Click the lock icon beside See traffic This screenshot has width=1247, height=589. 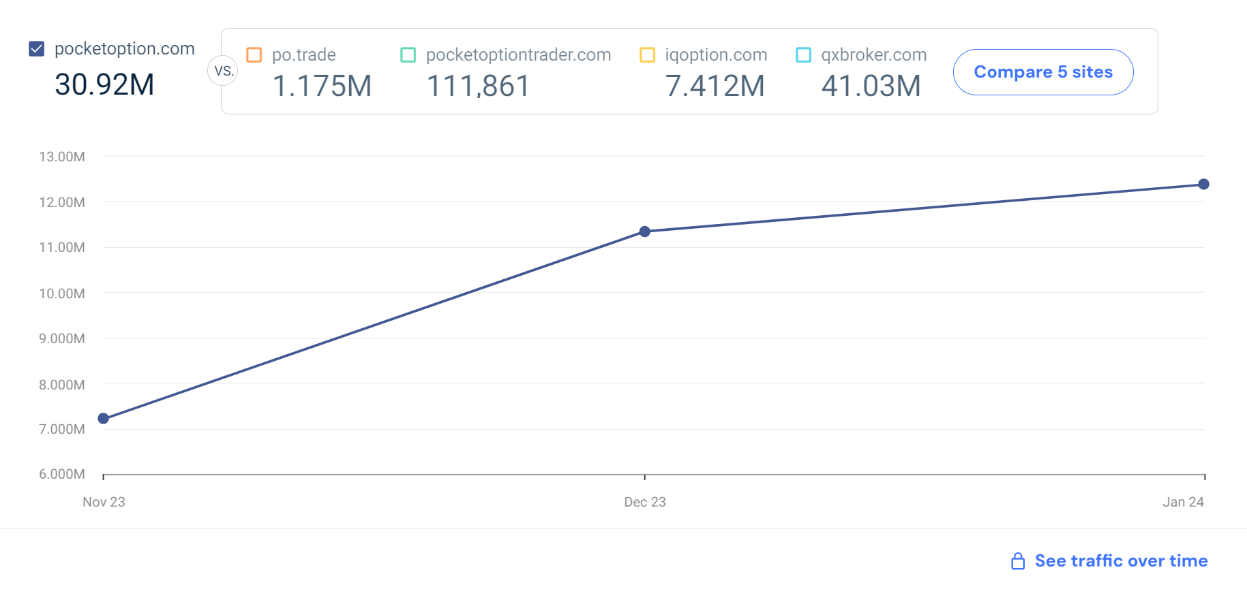[x=1018, y=561]
